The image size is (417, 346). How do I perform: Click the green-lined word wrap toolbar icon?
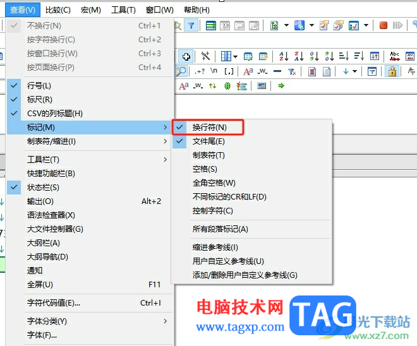click(211, 26)
